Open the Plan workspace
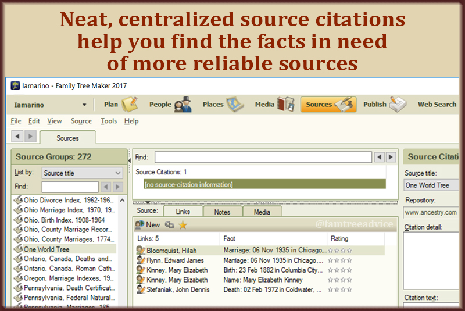This screenshot has width=465, height=311. (121, 105)
